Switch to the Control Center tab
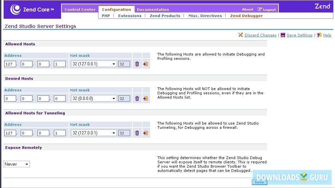 tap(80, 10)
